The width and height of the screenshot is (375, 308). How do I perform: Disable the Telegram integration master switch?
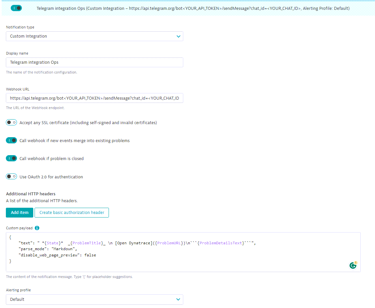point(16,8)
